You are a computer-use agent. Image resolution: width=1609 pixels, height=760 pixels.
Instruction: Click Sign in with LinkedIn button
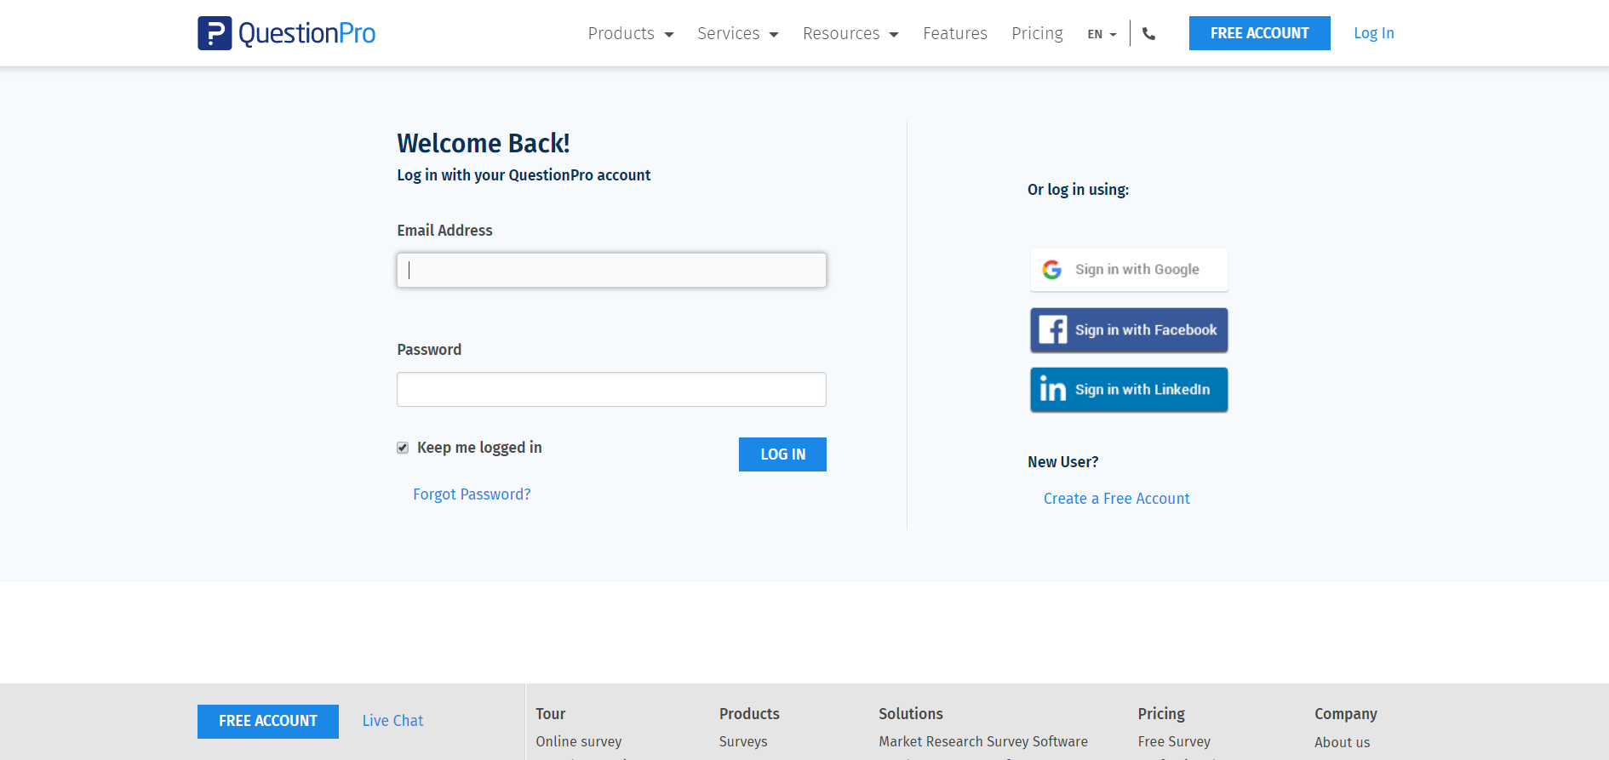1129,390
